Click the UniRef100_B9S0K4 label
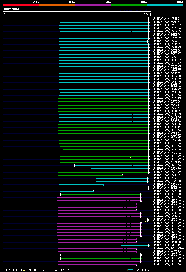The image size is (186, 272). point(167,108)
